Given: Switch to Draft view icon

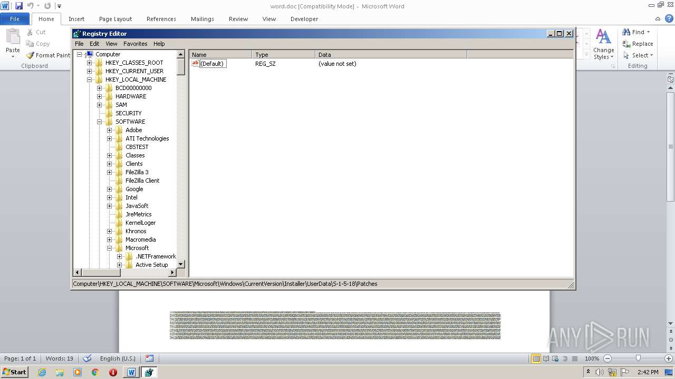Looking at the screenshot, I should [574, 358].
